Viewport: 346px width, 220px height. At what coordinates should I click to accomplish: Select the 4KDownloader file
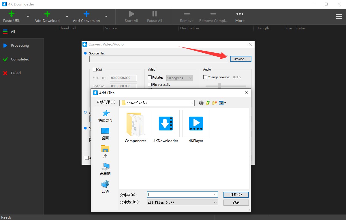pyautogui.click(x=166, y=127)
